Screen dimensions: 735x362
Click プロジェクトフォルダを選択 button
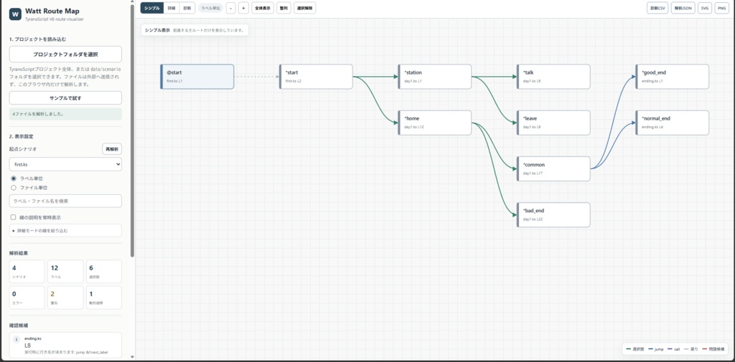pos(65,54)
